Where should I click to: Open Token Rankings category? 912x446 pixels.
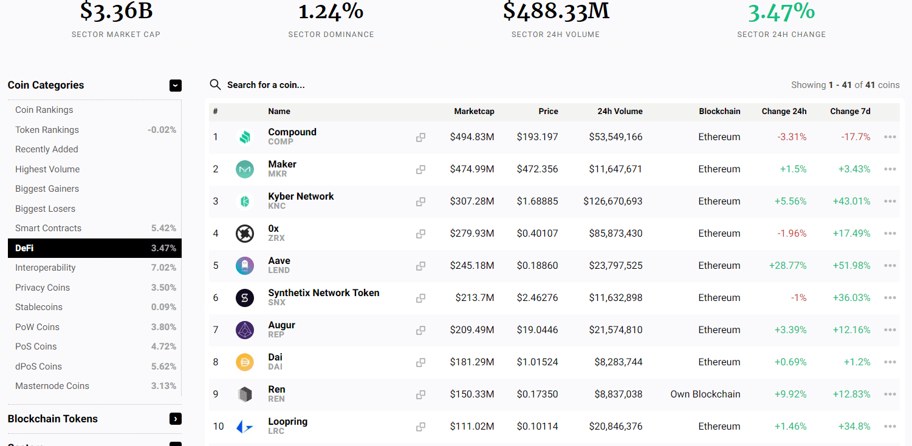pos(47,130)
